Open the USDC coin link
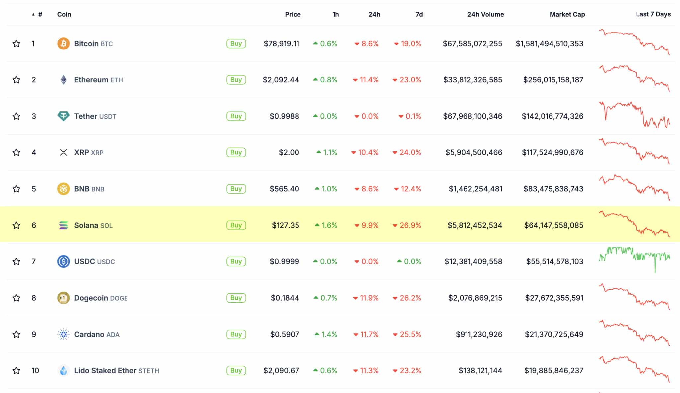680x393 pixels. (94, 261)
